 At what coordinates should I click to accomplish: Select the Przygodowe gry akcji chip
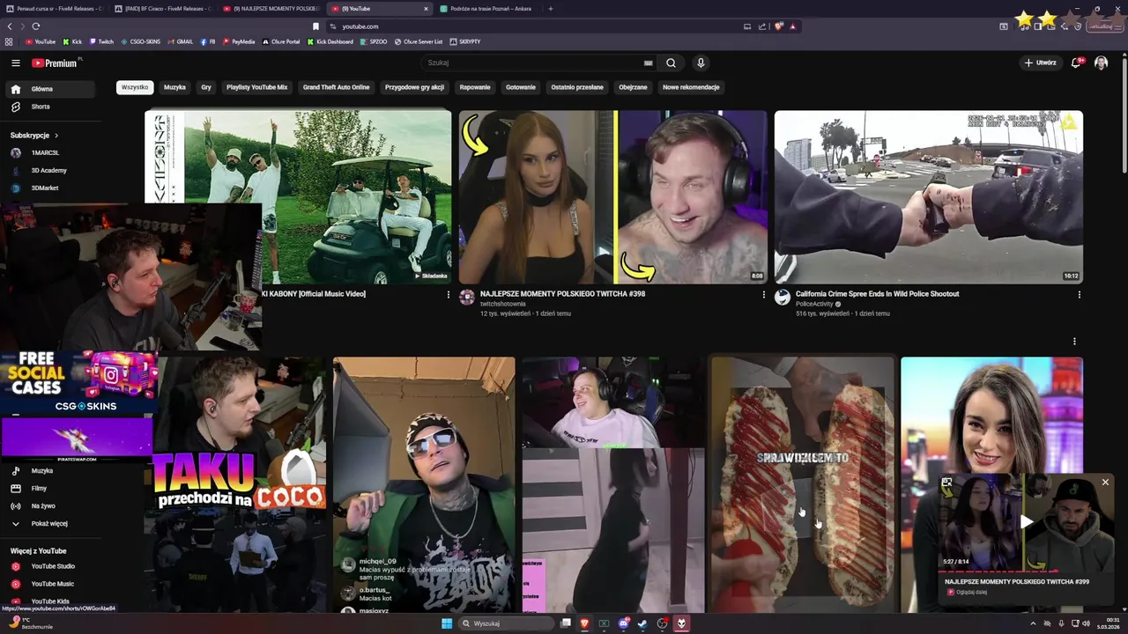click(x=414, y=87)
